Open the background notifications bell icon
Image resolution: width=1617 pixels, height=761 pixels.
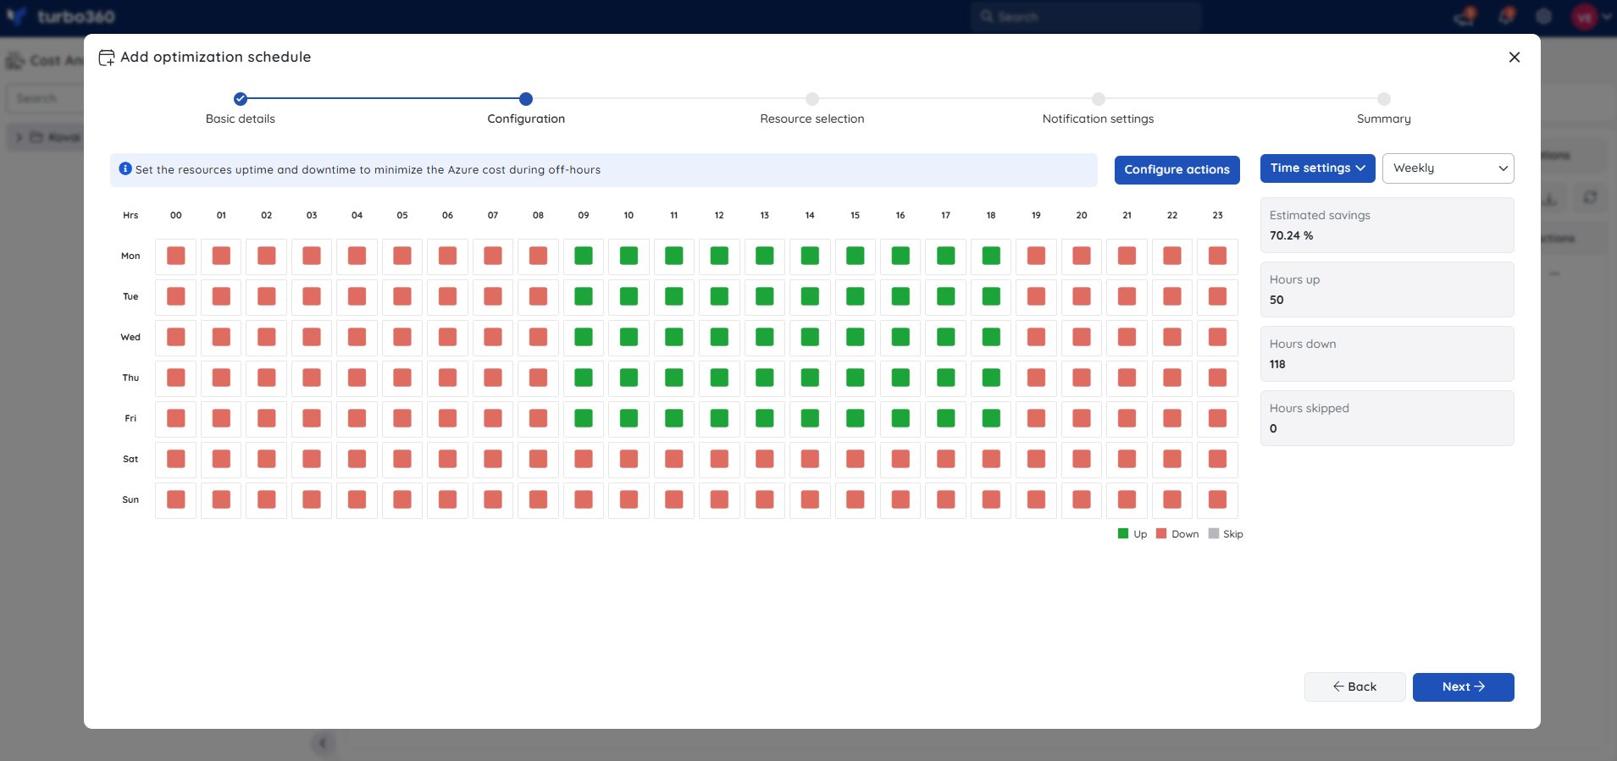click(x=1506, y=16)
